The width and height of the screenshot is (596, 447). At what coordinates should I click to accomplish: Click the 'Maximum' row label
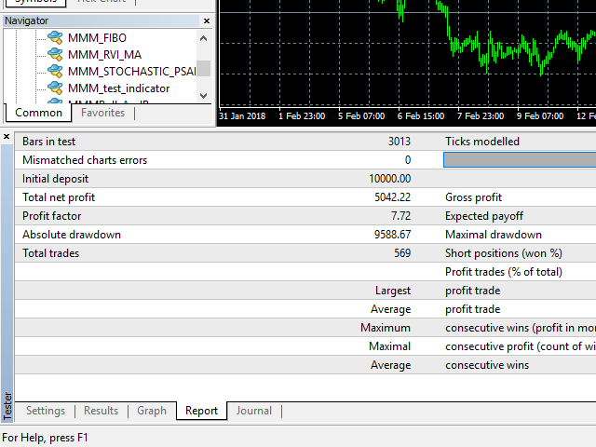pyautogui.click(x=386, y=328)
